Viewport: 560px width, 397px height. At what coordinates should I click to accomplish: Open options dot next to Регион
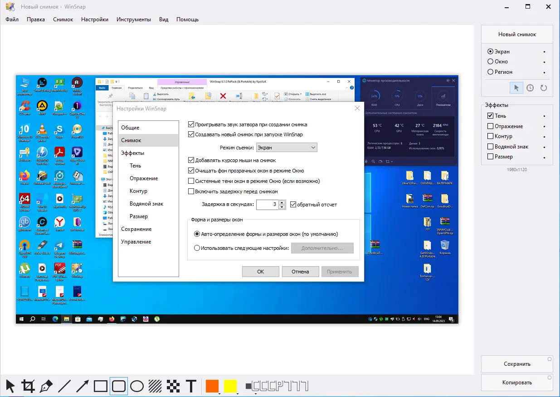[545, 72]
